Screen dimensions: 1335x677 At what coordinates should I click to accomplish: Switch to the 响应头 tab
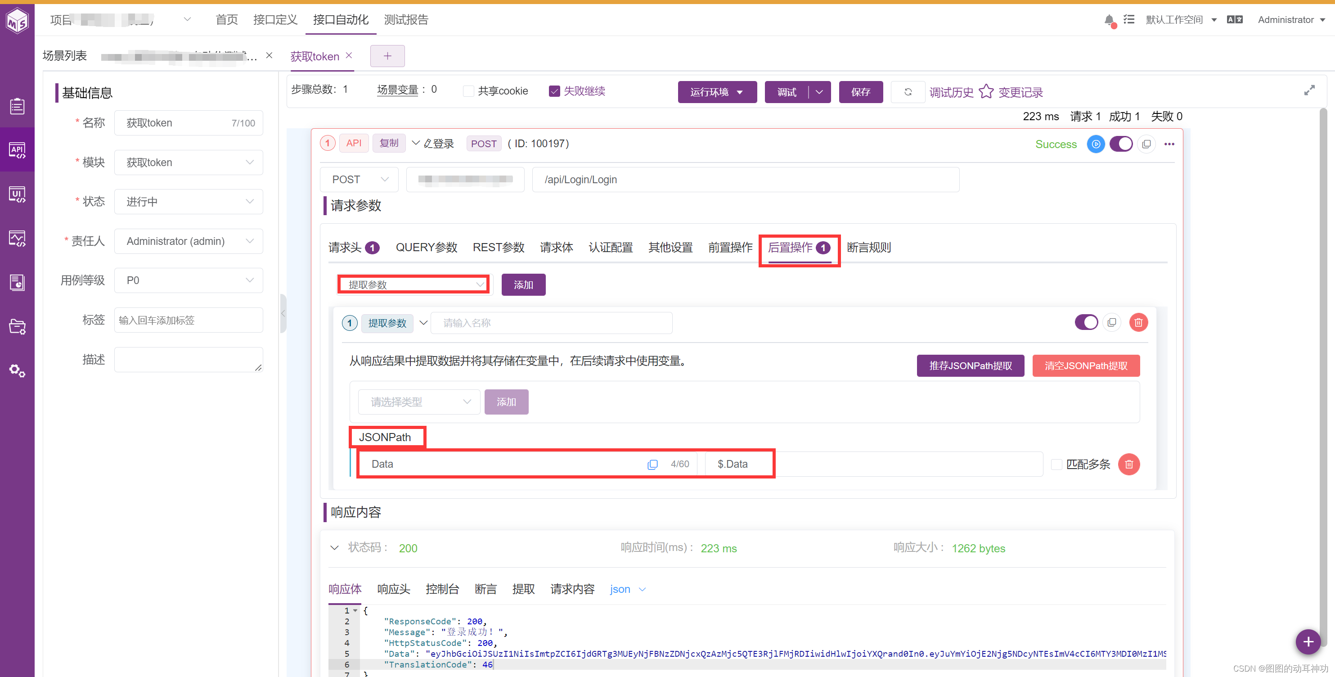pos(393,589)
